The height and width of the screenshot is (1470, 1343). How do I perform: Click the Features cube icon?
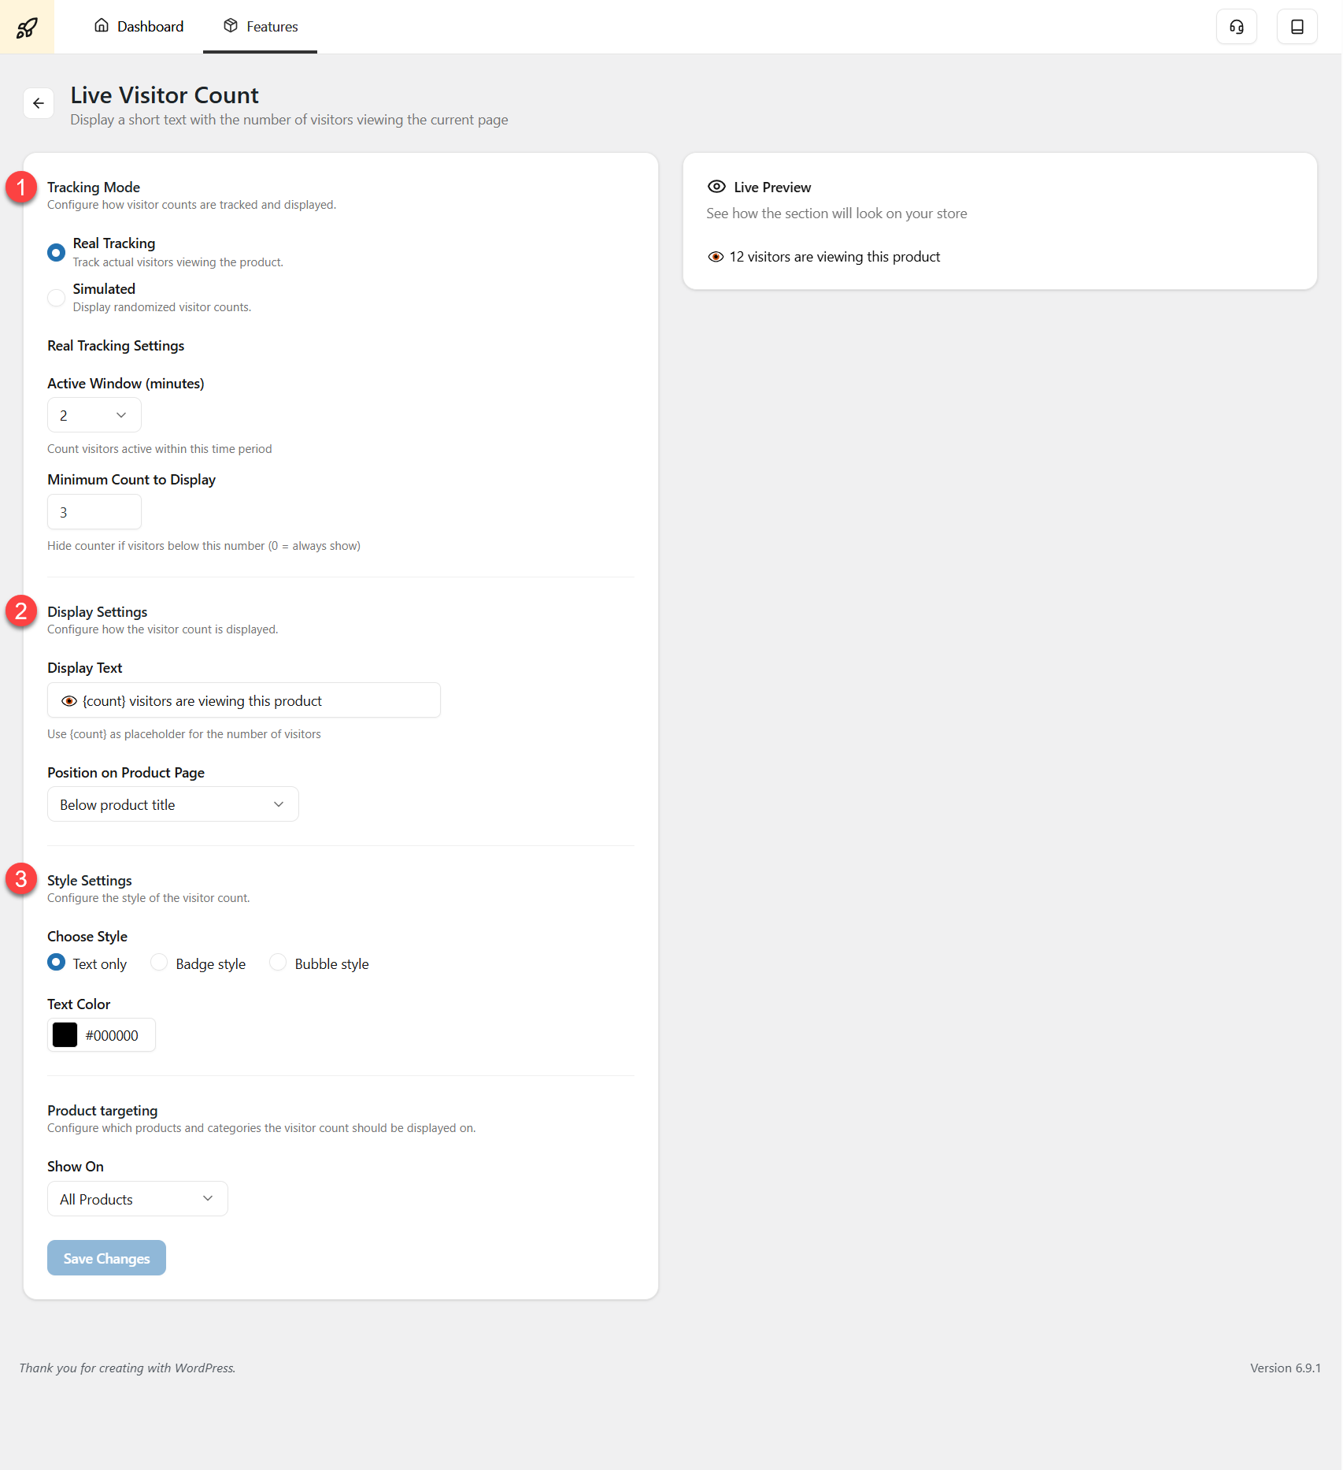click(231, 26)
